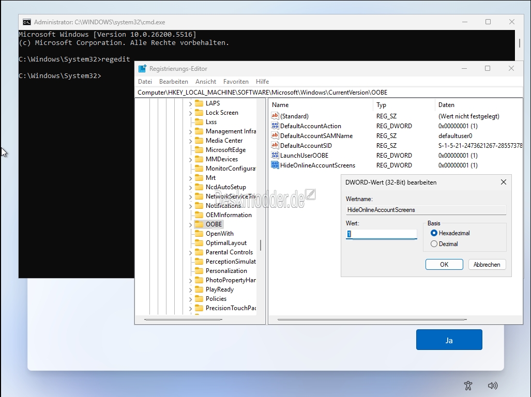Expand the Parental Controls tree node

point(190,253)
